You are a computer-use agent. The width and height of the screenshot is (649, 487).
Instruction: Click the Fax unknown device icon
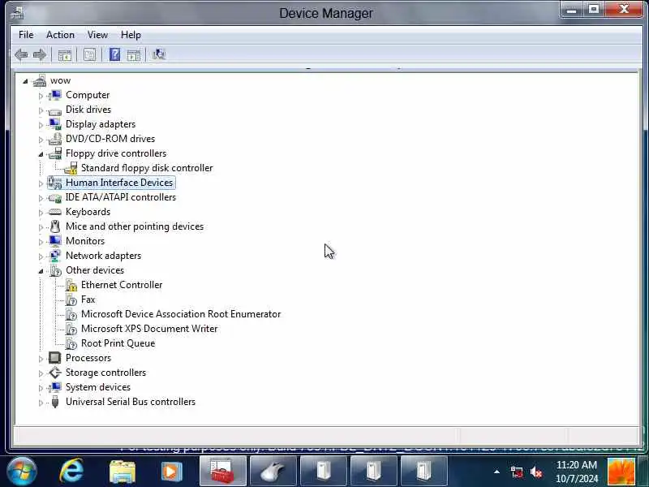tap(71, 300)
